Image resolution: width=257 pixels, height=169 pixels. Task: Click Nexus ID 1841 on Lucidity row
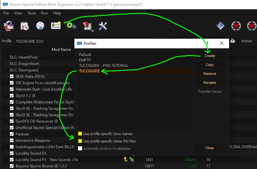(149, 159)
